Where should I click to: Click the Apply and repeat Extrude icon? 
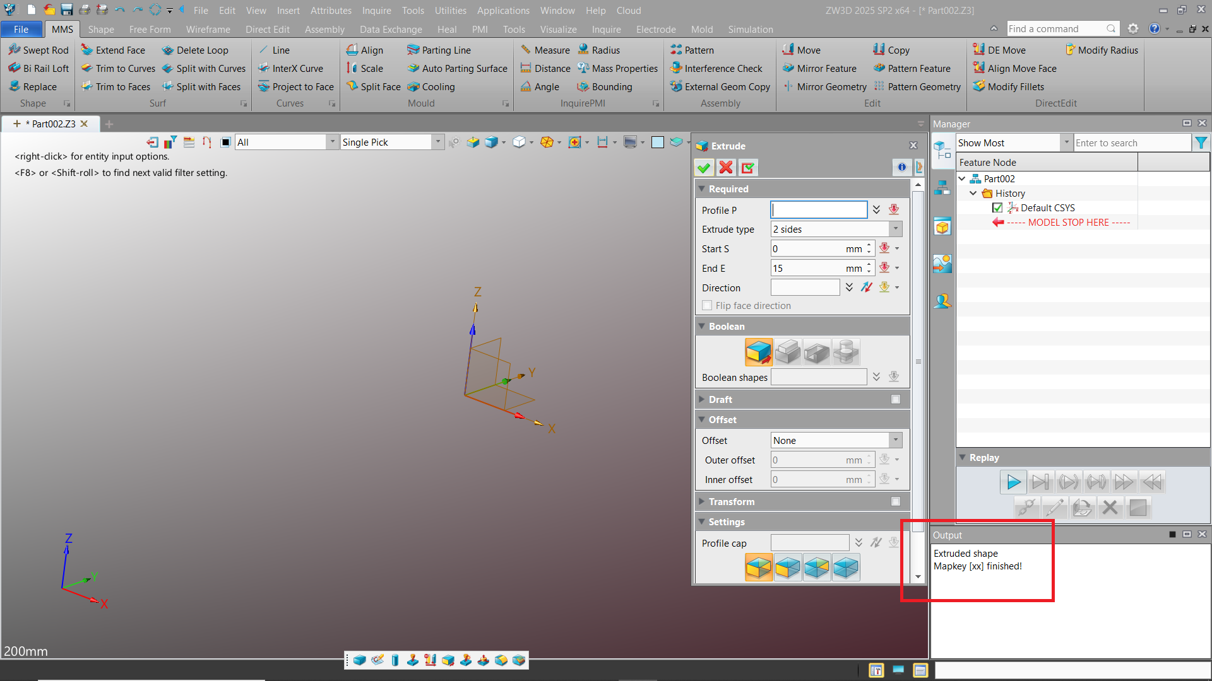coord(748,168)
